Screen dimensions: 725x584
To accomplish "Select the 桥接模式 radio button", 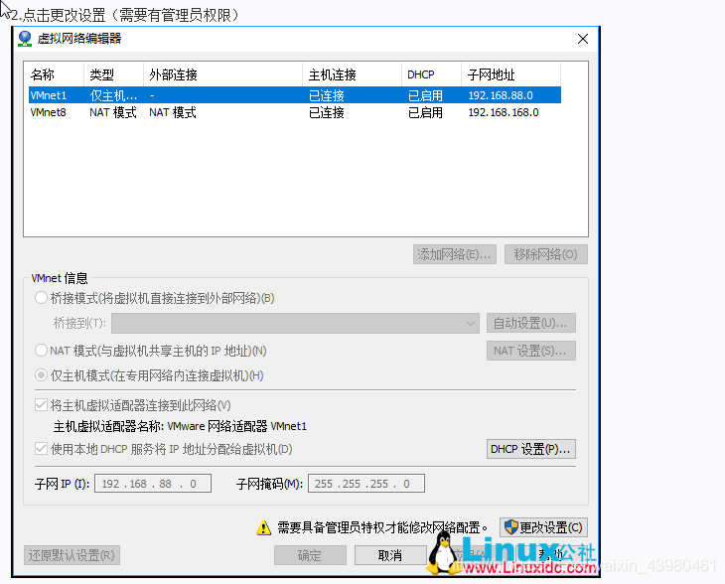I will tap(41, 298).
